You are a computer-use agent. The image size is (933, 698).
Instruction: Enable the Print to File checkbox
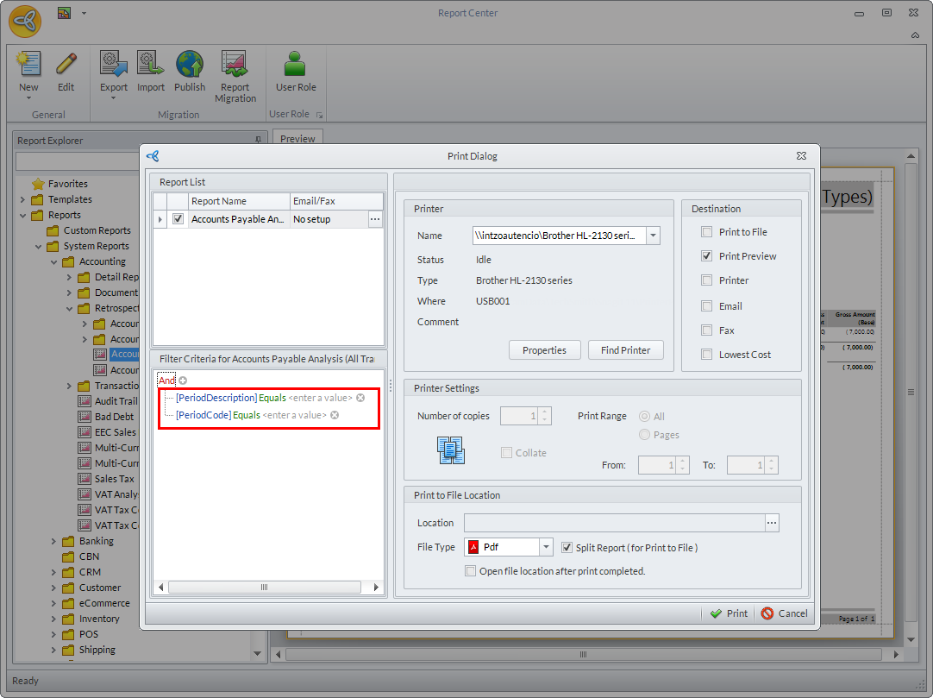pos(707,232)
